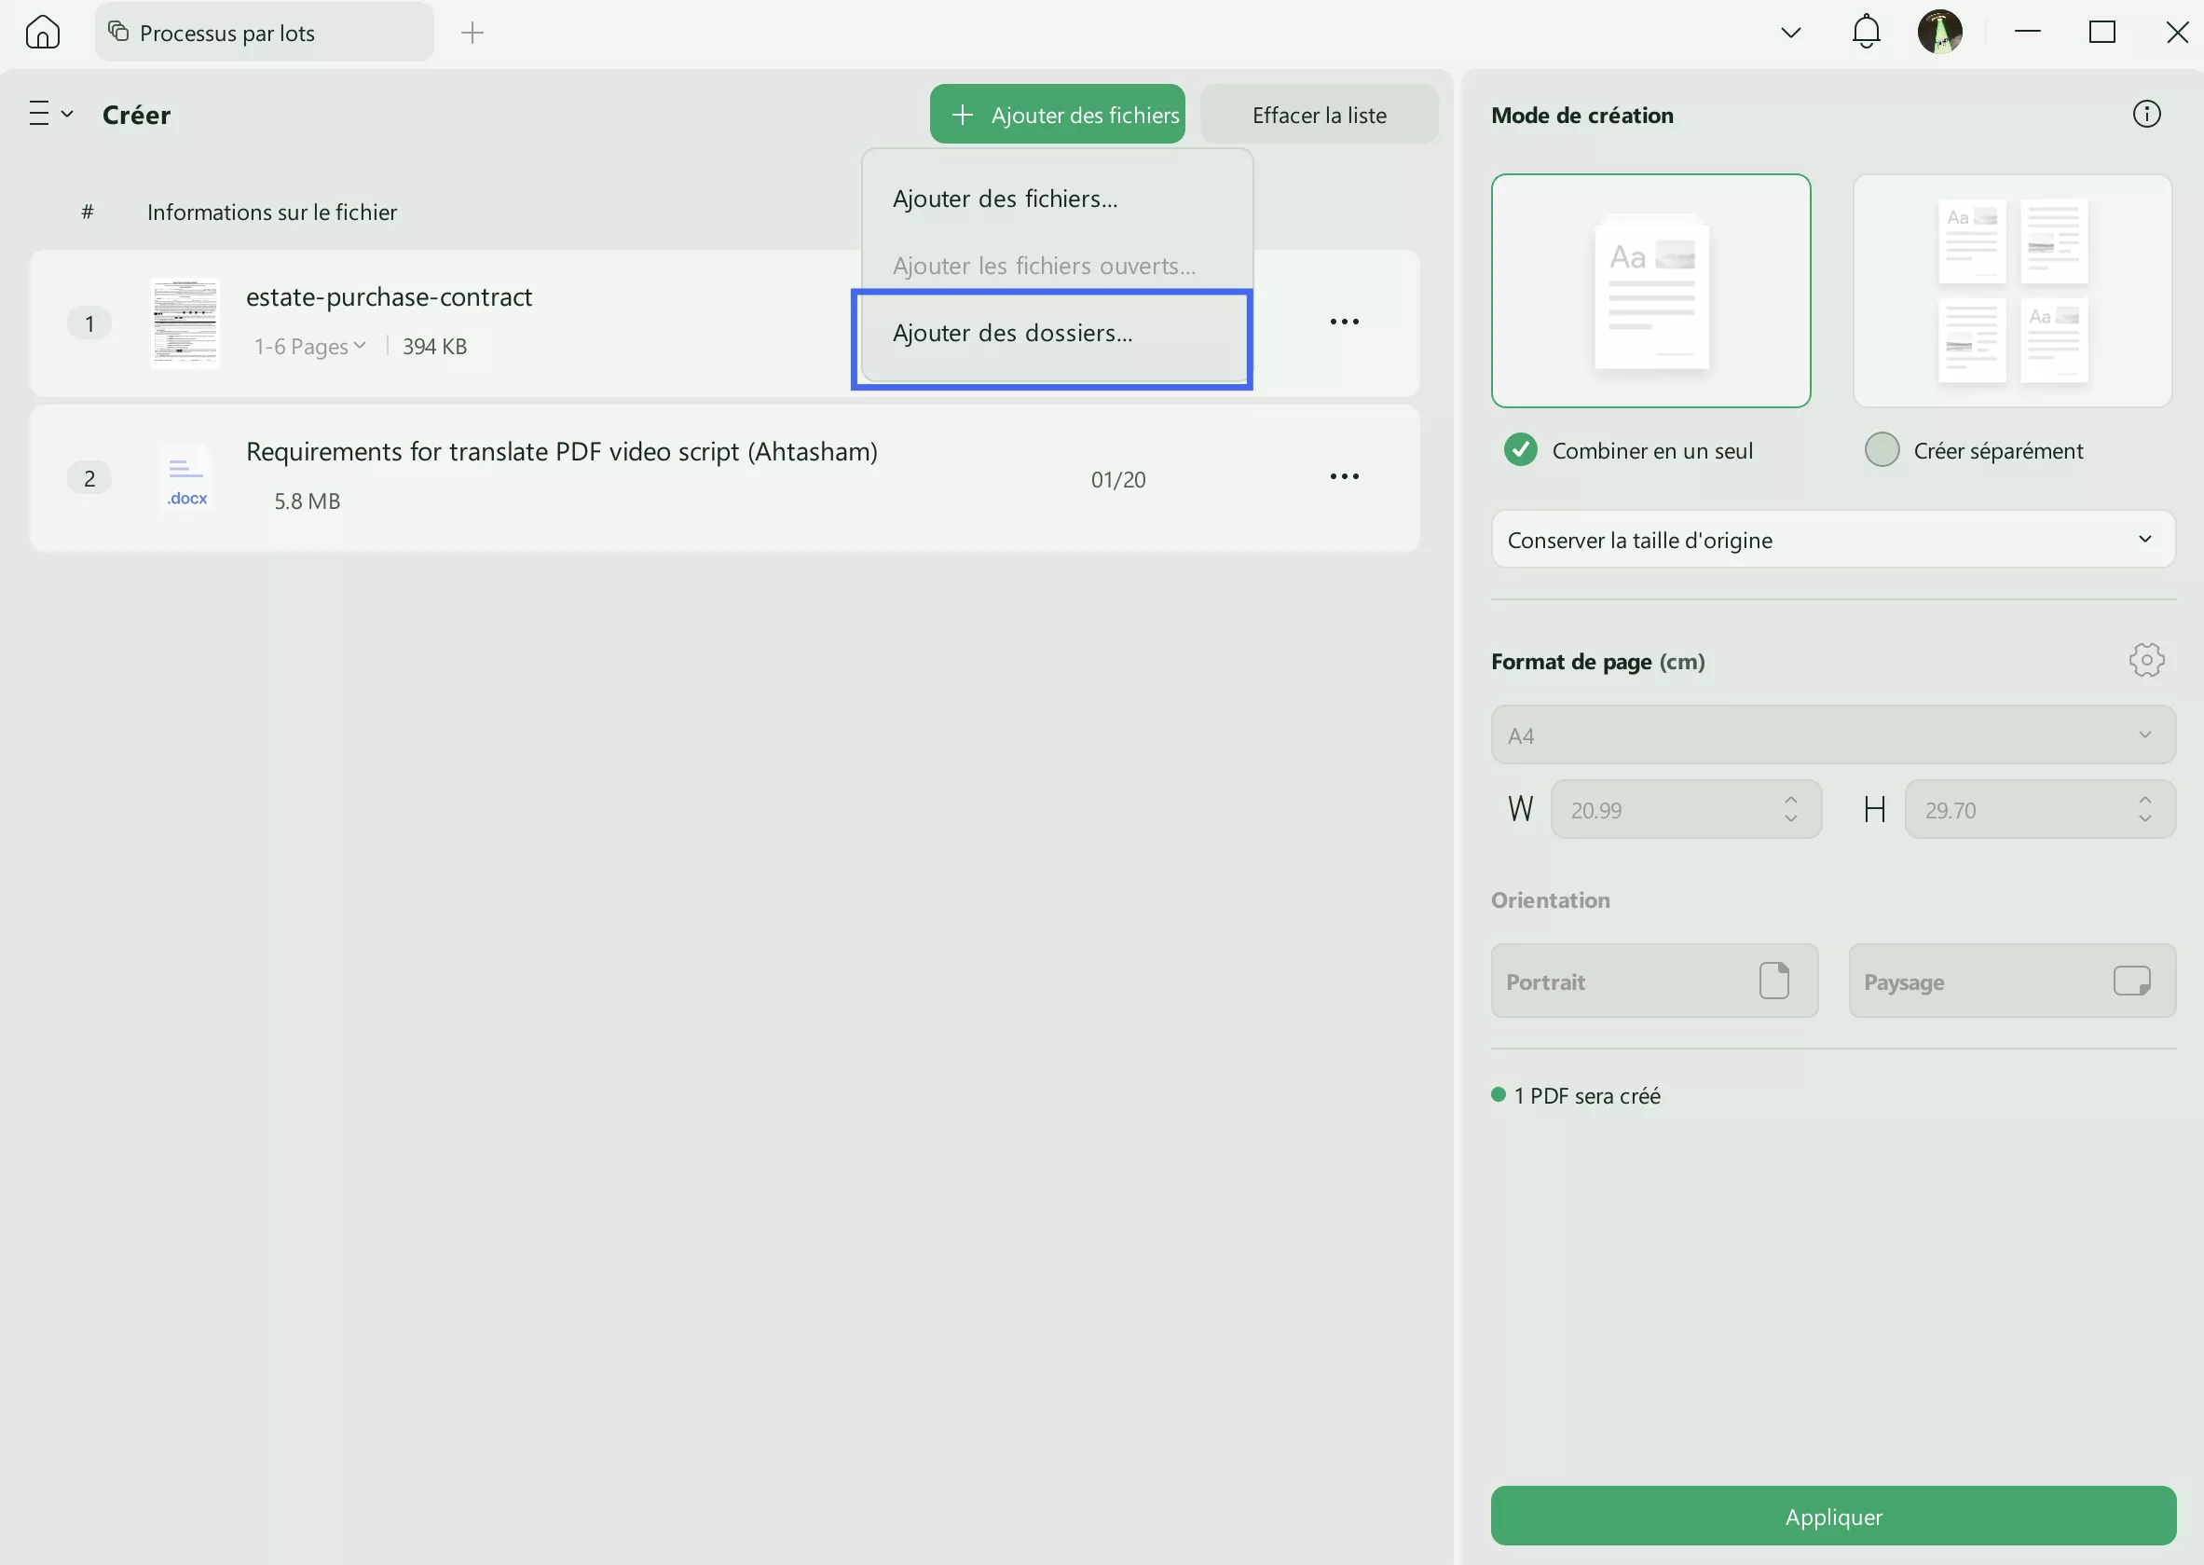The image size is (2204, 1565).
Task: Select Paysage orientation
Action: (2011, 981)
